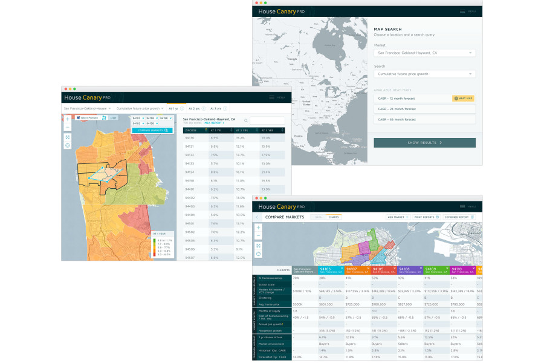The height and width of the screenshot is (363, 544).
Task: Switch to the Charts tab
Action: coord(334,217)
